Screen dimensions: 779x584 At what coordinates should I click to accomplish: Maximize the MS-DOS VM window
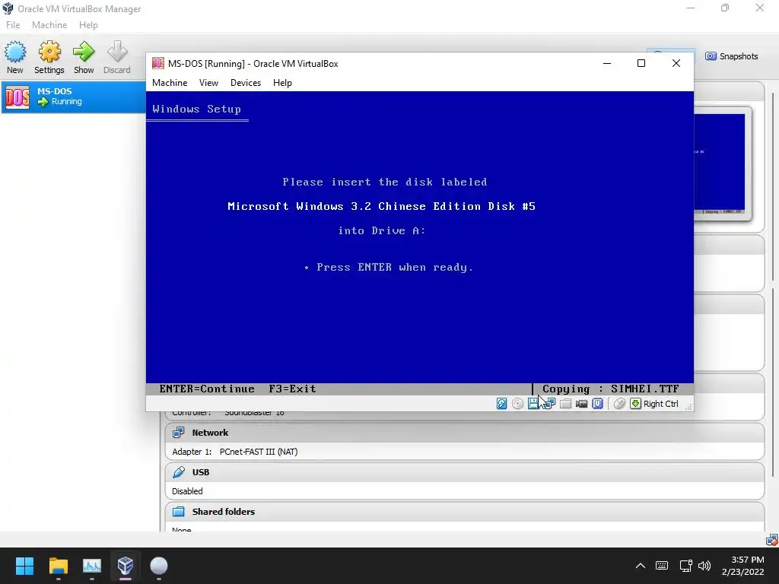click(641, 63)
